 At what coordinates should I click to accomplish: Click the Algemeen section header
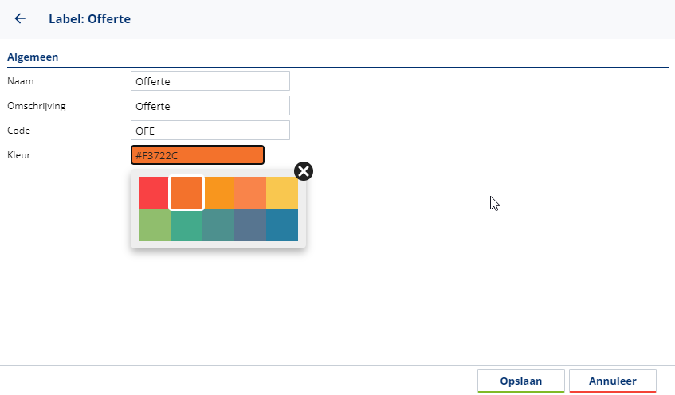(33, 57)
